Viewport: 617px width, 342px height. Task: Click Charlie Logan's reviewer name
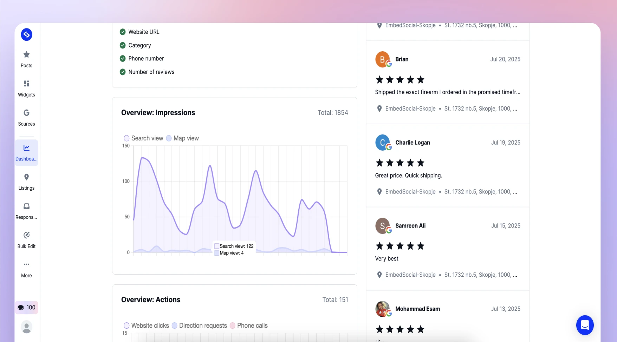click(413, 143)
